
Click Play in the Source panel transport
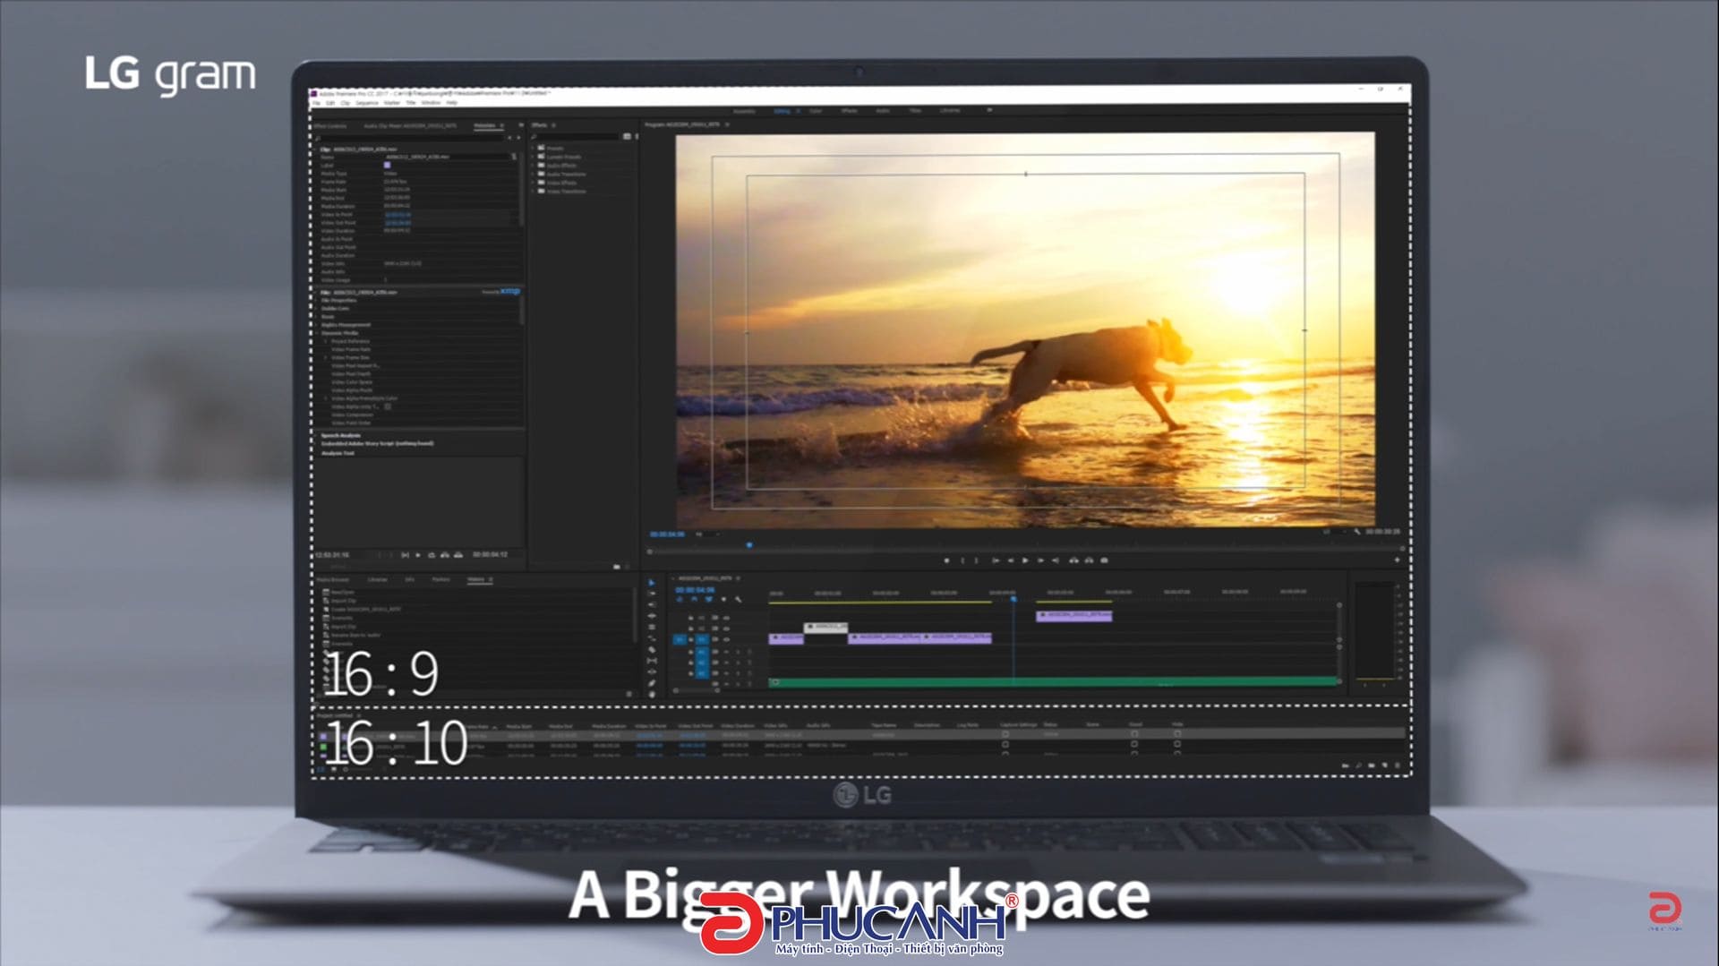pyautogui.click(x=418, y=555)
